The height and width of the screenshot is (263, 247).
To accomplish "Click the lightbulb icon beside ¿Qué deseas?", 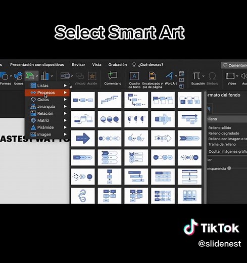I will [x=134, y=65].
